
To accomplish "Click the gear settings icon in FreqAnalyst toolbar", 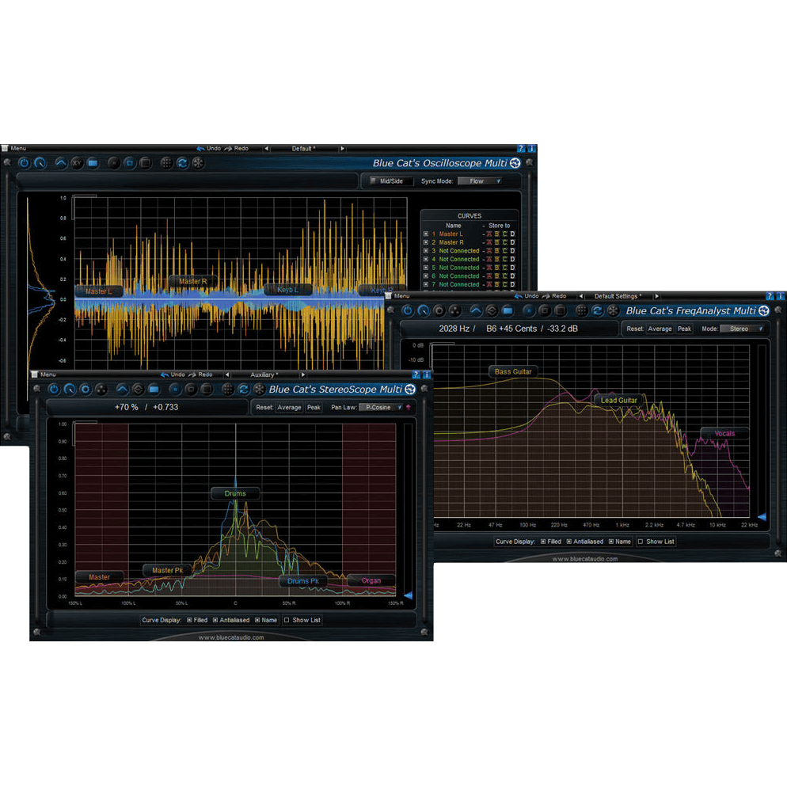I will (x=439, y=310).
